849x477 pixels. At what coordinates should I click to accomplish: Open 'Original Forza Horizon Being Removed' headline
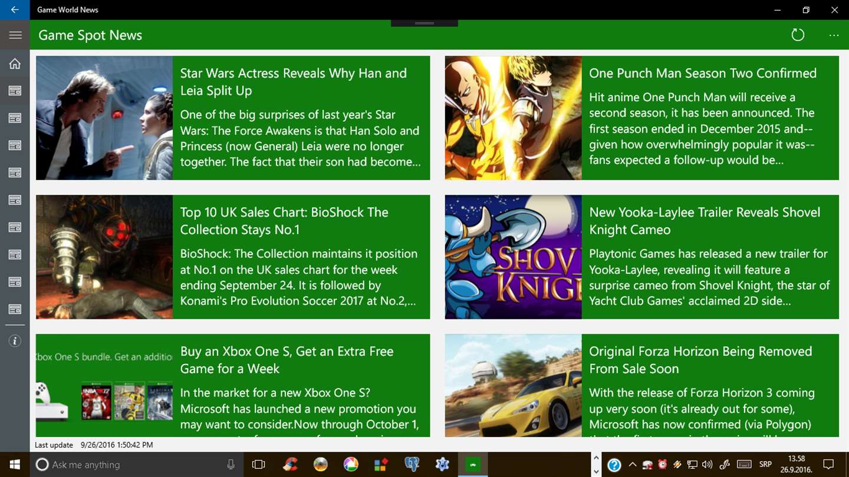pyautogui.click(x=700, y=360)
